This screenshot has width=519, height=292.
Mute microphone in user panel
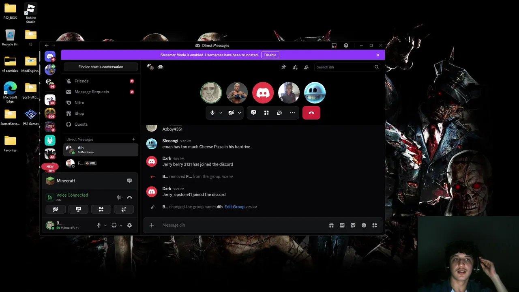point(99,225)
